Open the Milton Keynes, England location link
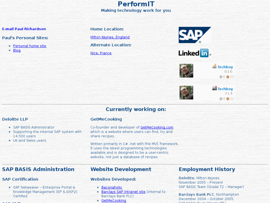 coord(110,37)
